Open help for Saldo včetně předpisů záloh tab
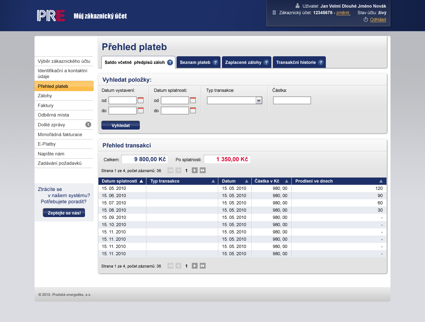Screen dimensions: 425x322 pos(170,62)
